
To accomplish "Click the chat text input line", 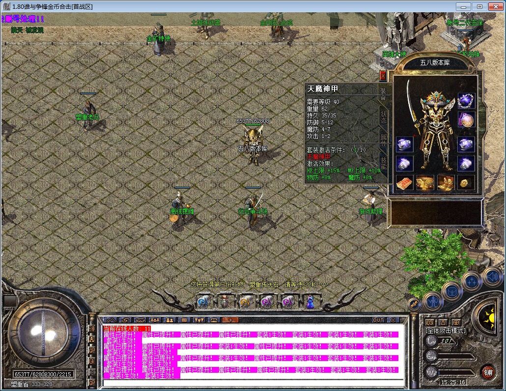I will [253, 383].
